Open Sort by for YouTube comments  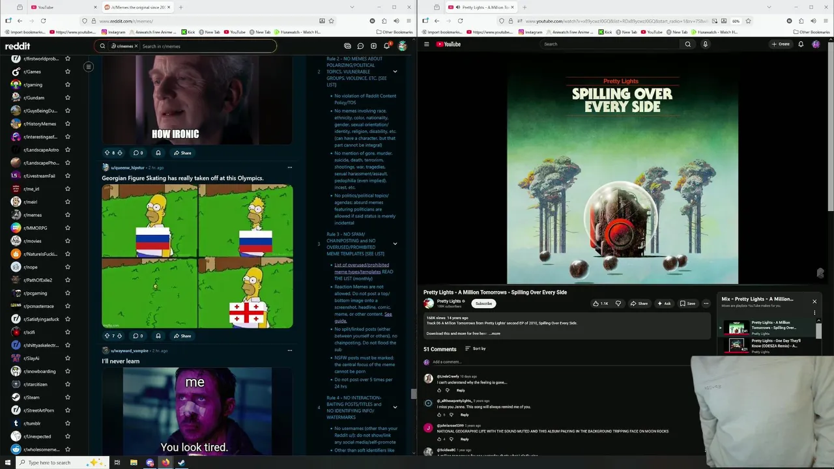(x=475, y=348)
